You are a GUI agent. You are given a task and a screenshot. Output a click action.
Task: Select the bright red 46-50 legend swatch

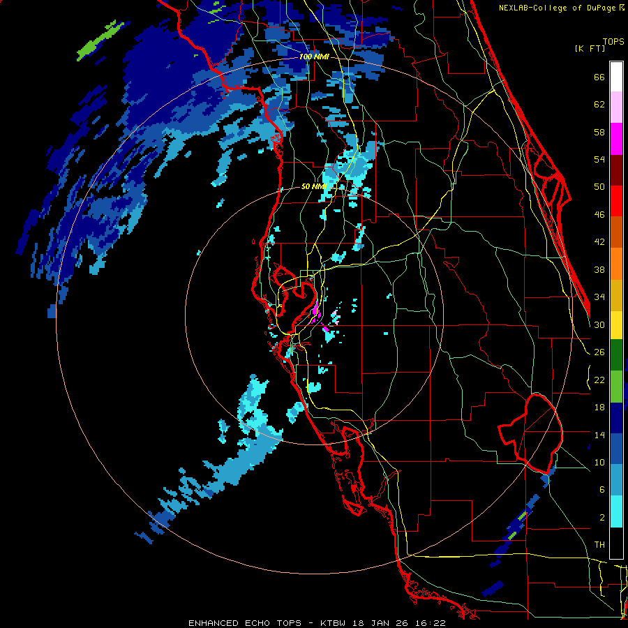click(616, 201)
